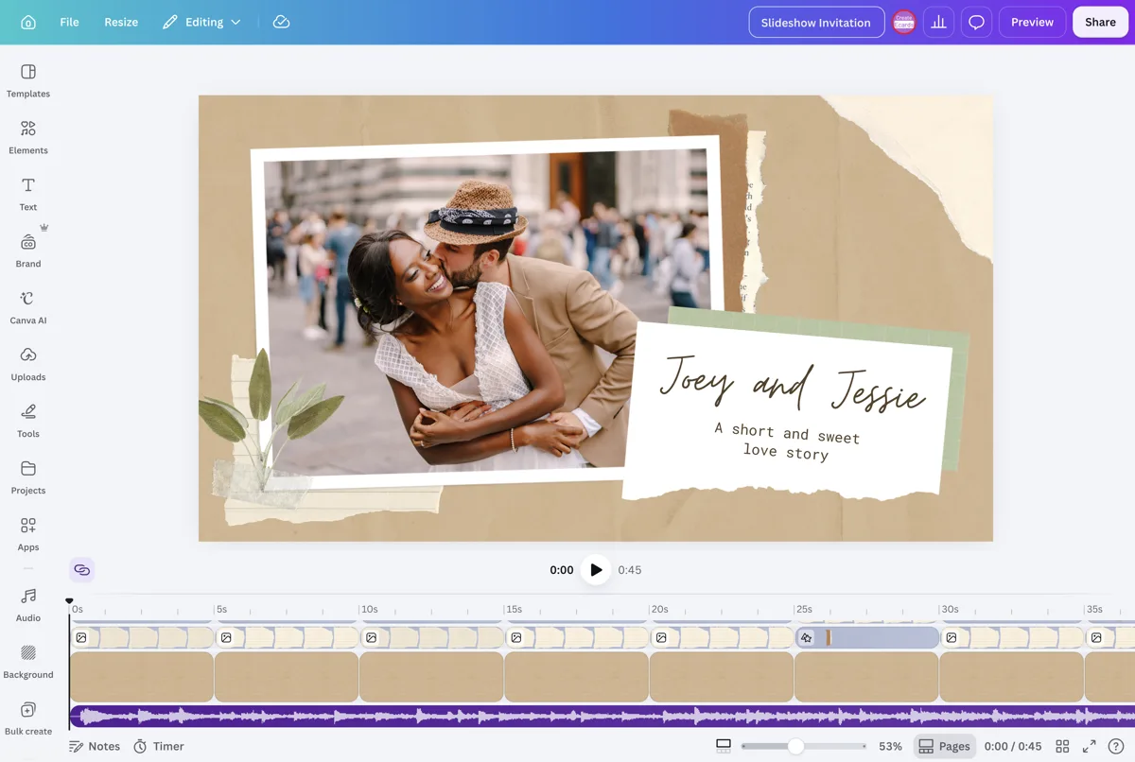Toggle the Pages view button
This screenshot has height=762, width=1135.
coord(944,746)
